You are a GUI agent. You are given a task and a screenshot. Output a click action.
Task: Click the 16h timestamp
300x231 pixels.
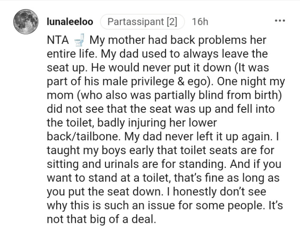pyautogui.click(x=201, y=21)
